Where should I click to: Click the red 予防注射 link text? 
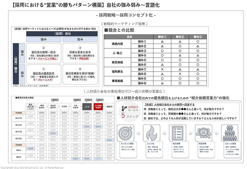(x=84, y=58)
